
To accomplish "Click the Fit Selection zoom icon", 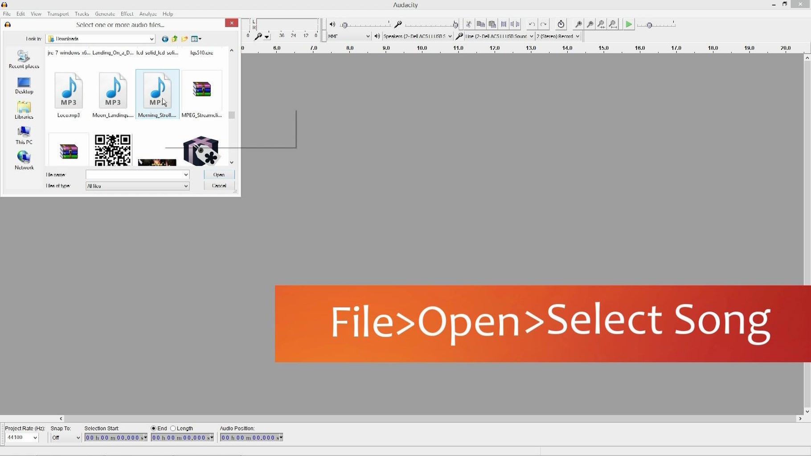I will pyautogui.click(x=602, y=24).
